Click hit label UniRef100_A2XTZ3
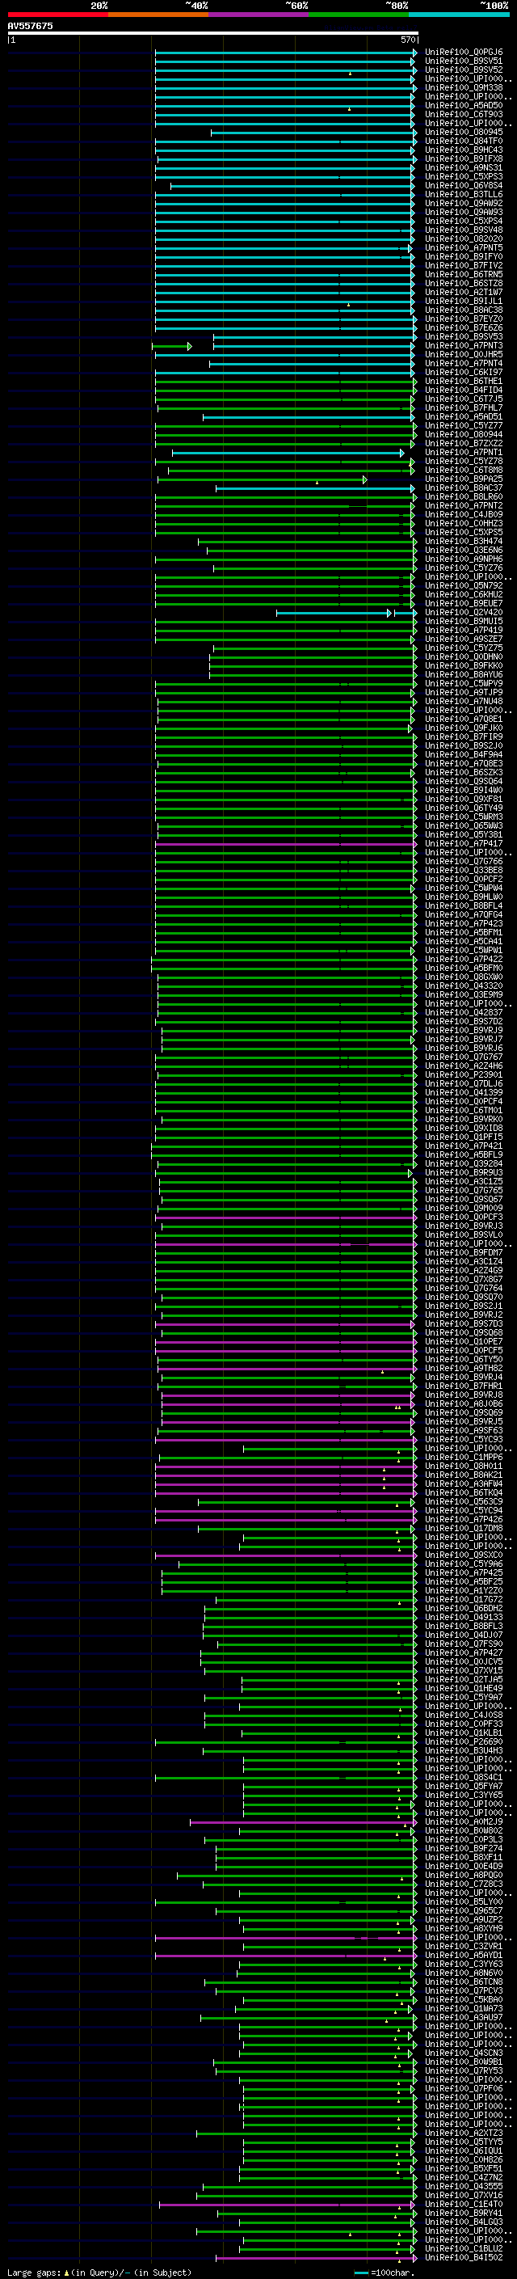517x2279 pixels. pos(464,2133)
